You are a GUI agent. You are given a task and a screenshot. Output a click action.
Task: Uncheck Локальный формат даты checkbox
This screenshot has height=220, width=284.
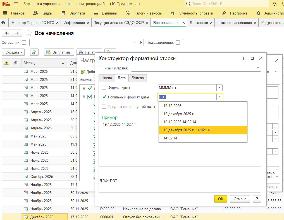pyautogui.click(x=104, y=97)
